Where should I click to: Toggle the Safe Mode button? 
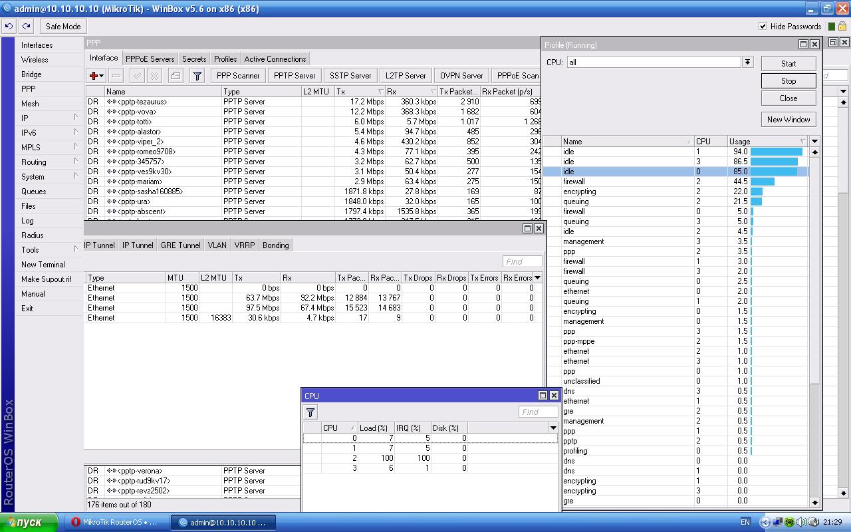(63, 27)
